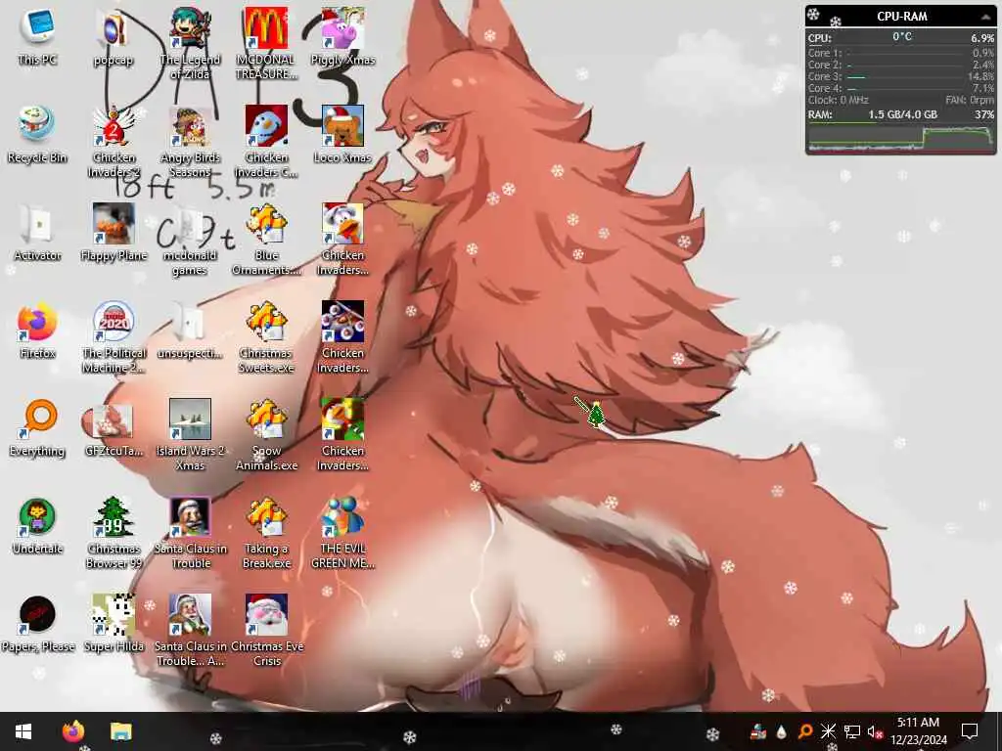Open the Action Center notifications icon
This screenshot has width=1002, height=751.
pos(970,731)
